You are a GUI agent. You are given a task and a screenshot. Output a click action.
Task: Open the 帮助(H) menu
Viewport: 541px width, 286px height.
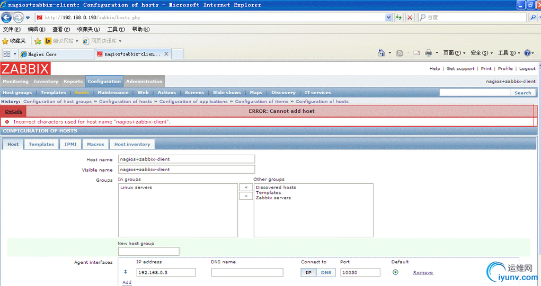(x=141, y=29)
